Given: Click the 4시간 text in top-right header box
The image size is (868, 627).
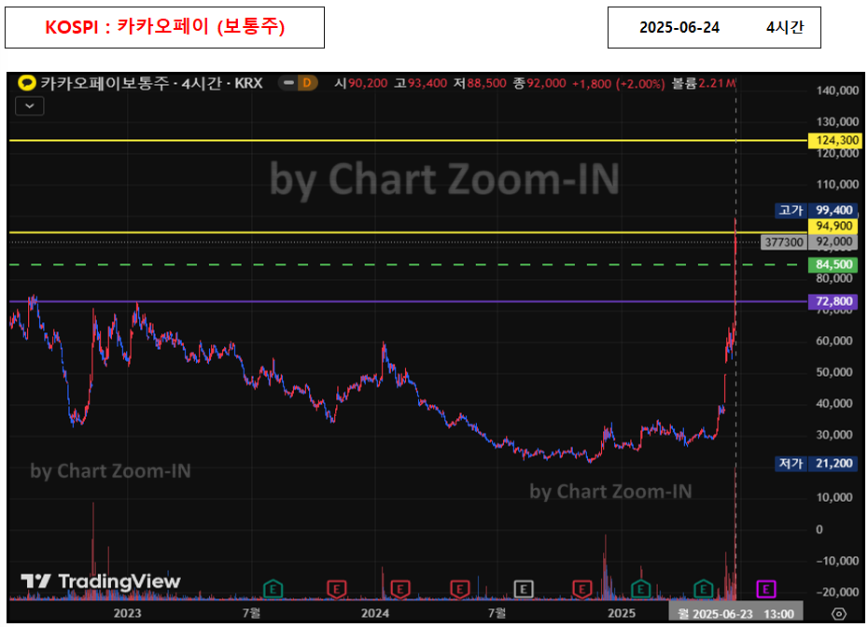Looking at the screenshot, I should click(784, 27).
